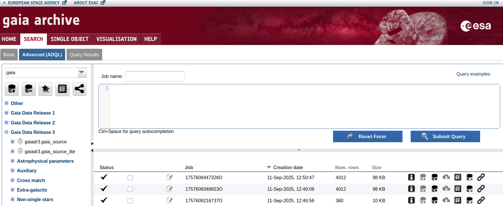The width and height of the screenshot is (503, 206).
Task: Edit name of job 1757609348653O
Action: [169, 189]
